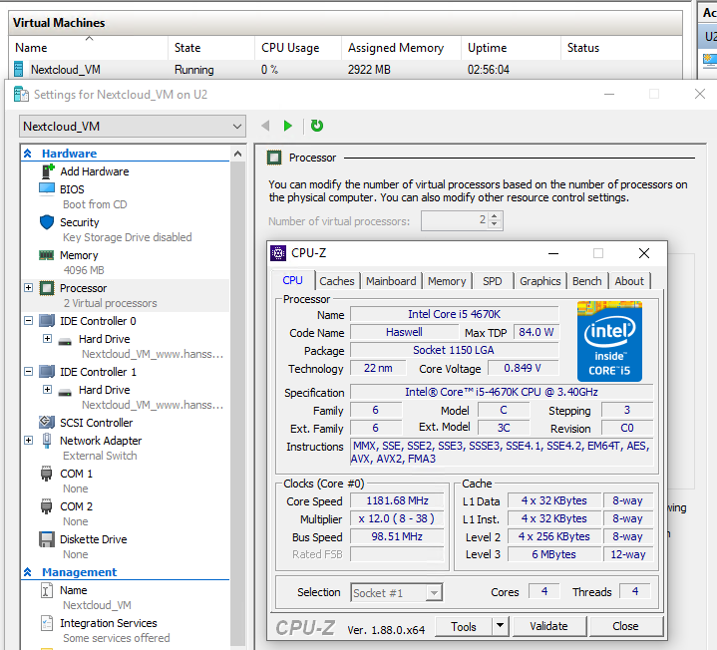
Task: Switch to the Caches tab in CPU-Z
Action: point(337,281)
